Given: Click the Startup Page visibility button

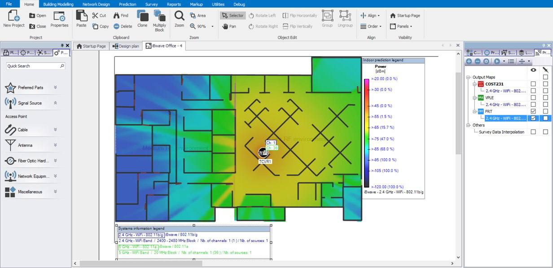Looking at the screenshot, I should tap(405, 15).
